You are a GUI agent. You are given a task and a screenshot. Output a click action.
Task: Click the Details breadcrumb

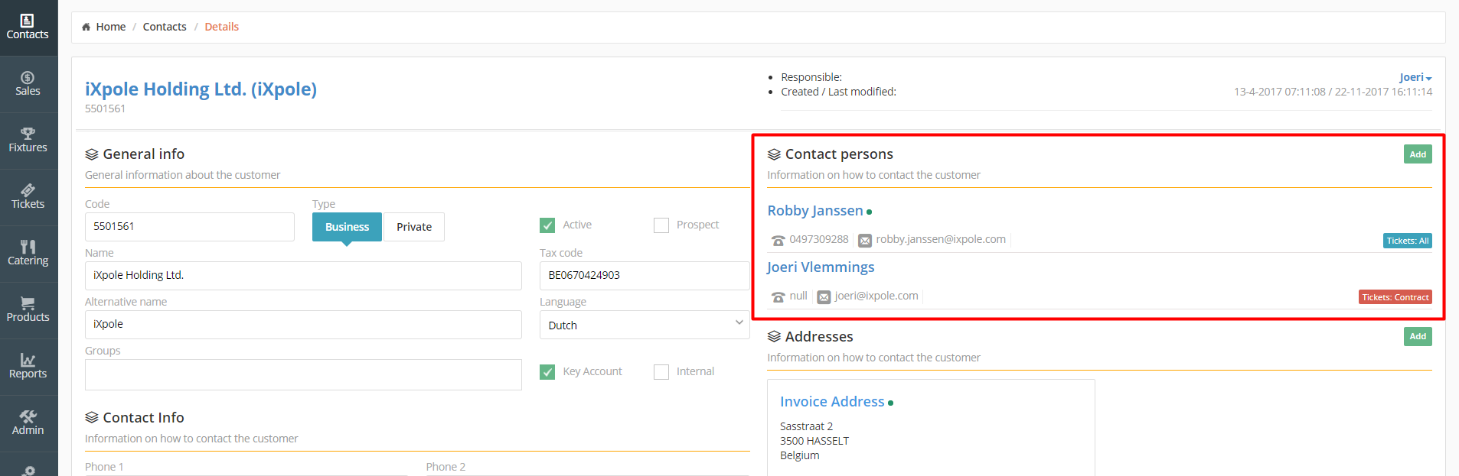tap(222, 27)
